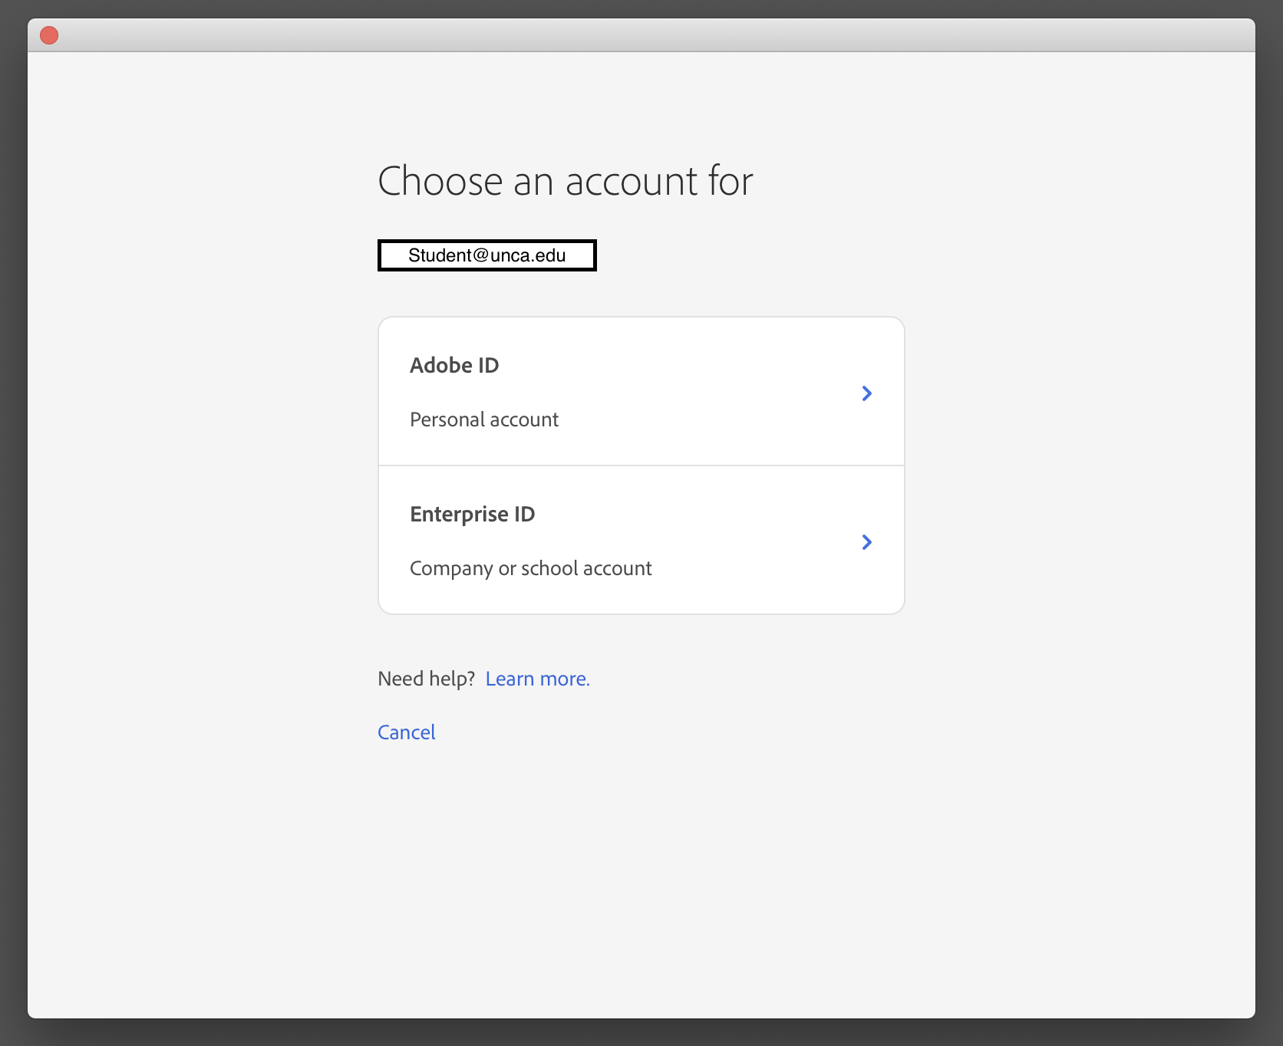Choose the Enterprise ID heading
The height and width of the screenshot is (1046, 1283).
pos(472,514)
